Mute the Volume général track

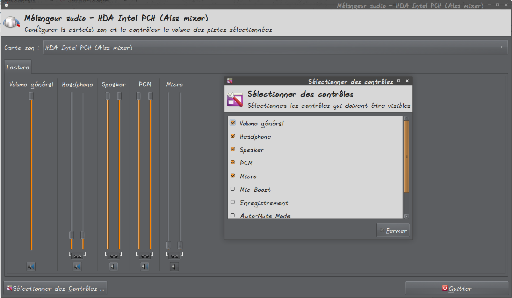(31, 267)
